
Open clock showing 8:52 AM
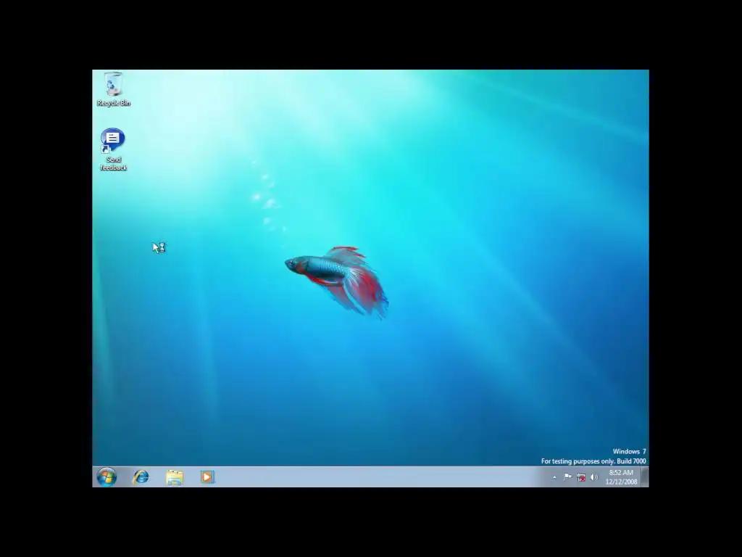621,477
